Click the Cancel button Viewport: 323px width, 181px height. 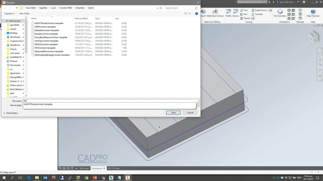pyautogui.click(x=190, y=112)
